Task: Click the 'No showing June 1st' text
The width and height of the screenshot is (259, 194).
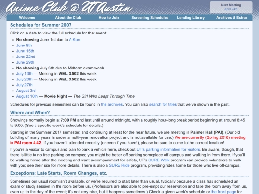Action: click(36, 40)
